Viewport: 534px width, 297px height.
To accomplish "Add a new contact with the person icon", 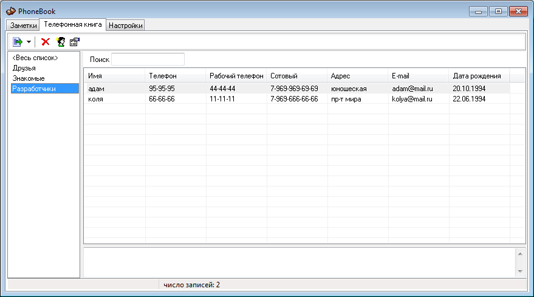I will pos(61,42).
